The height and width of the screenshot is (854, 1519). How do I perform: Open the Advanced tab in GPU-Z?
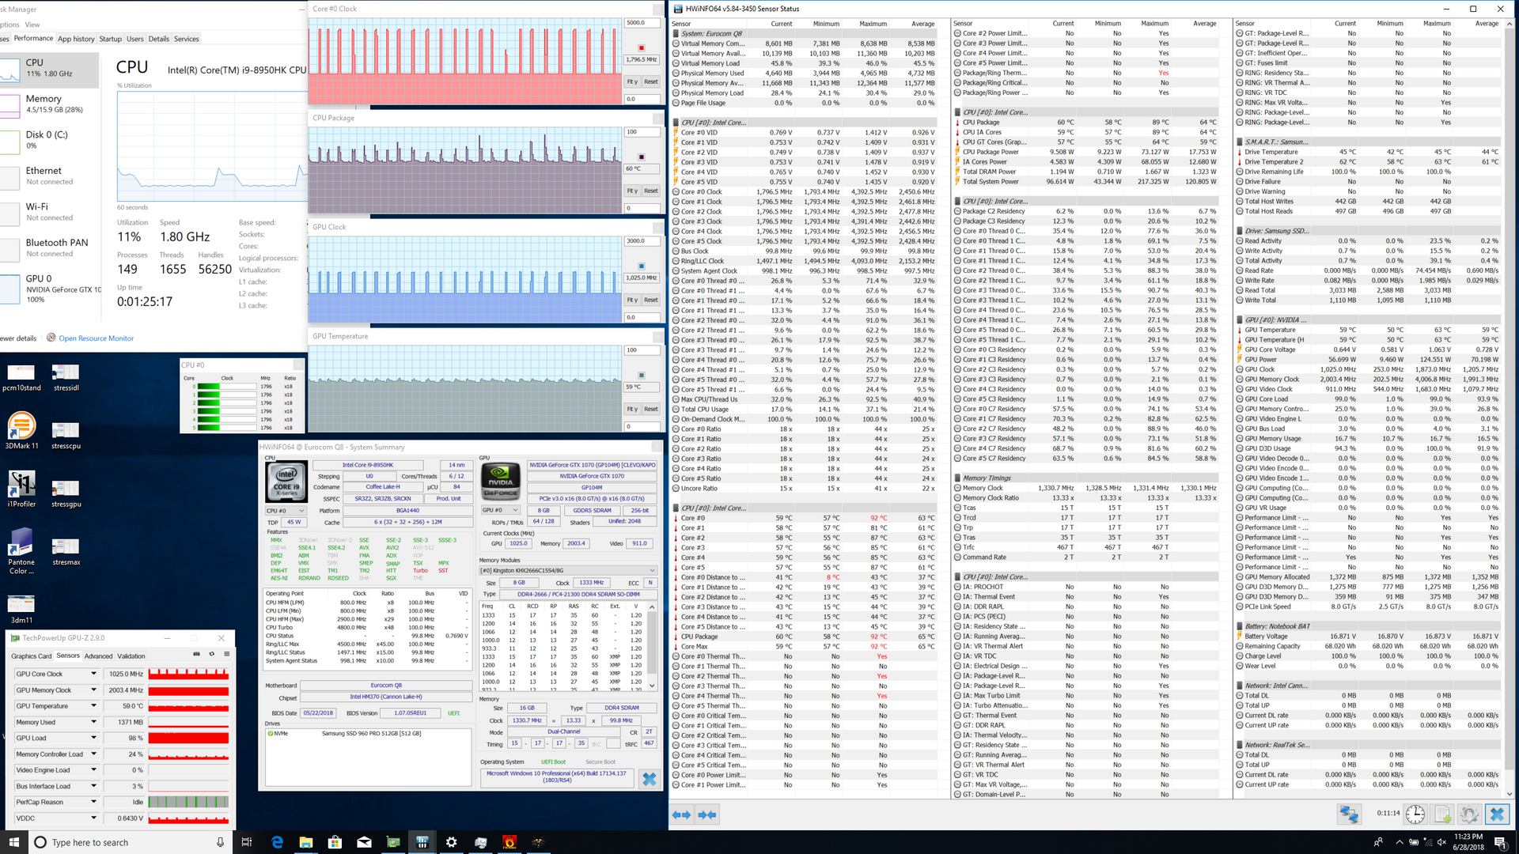(98, 656)
